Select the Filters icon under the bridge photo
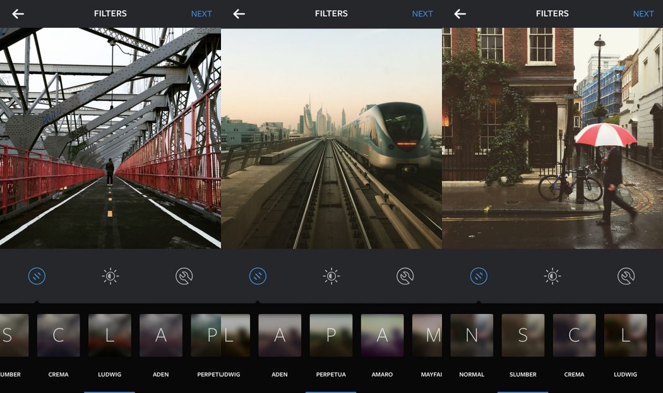Image resolution: width=663 pixels, height=393 pixels. (36, 275)
